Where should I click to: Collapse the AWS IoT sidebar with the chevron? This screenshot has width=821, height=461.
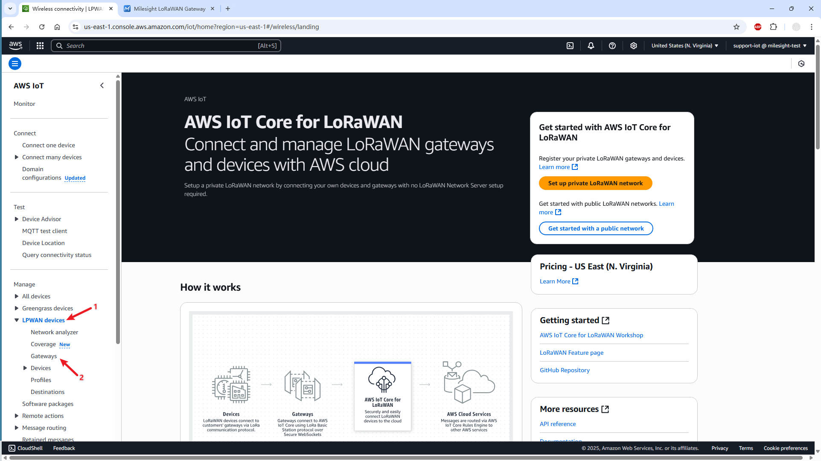coord(102,85)
